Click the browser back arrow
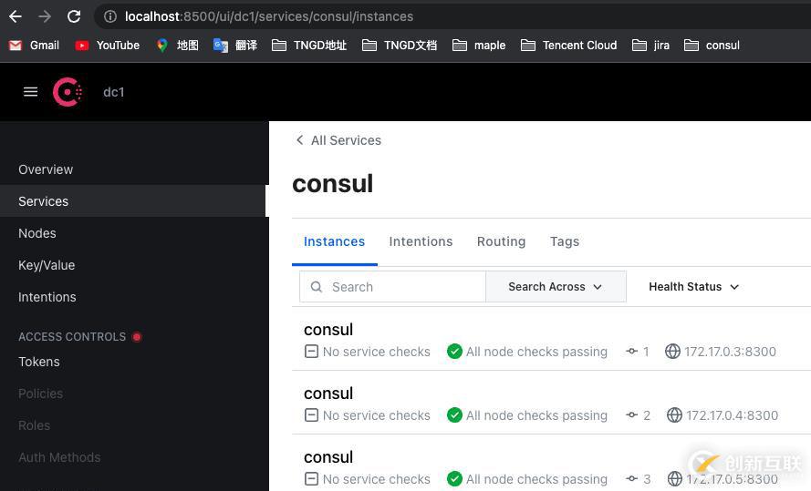Viewport: 811px width, 491px height. point(15,16)
